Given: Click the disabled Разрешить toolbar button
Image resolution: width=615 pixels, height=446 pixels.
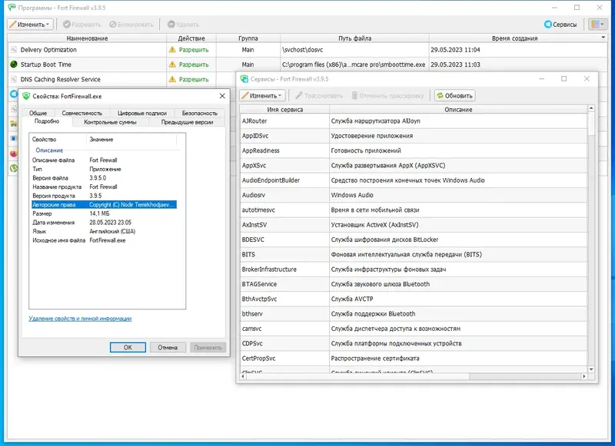Looking at the screenshot, I should (x=82, y=25).
